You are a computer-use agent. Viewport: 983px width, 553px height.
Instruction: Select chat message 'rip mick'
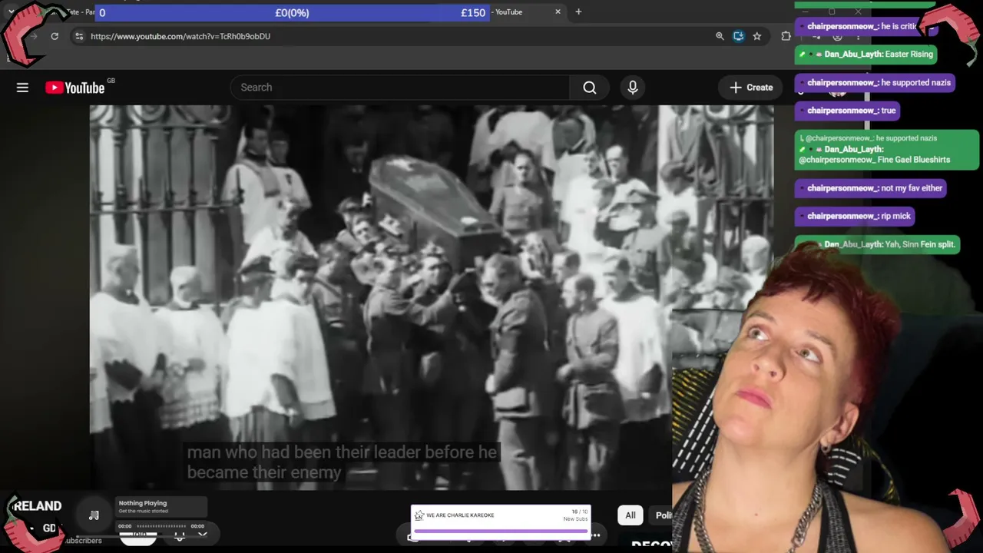coord(855,217)
